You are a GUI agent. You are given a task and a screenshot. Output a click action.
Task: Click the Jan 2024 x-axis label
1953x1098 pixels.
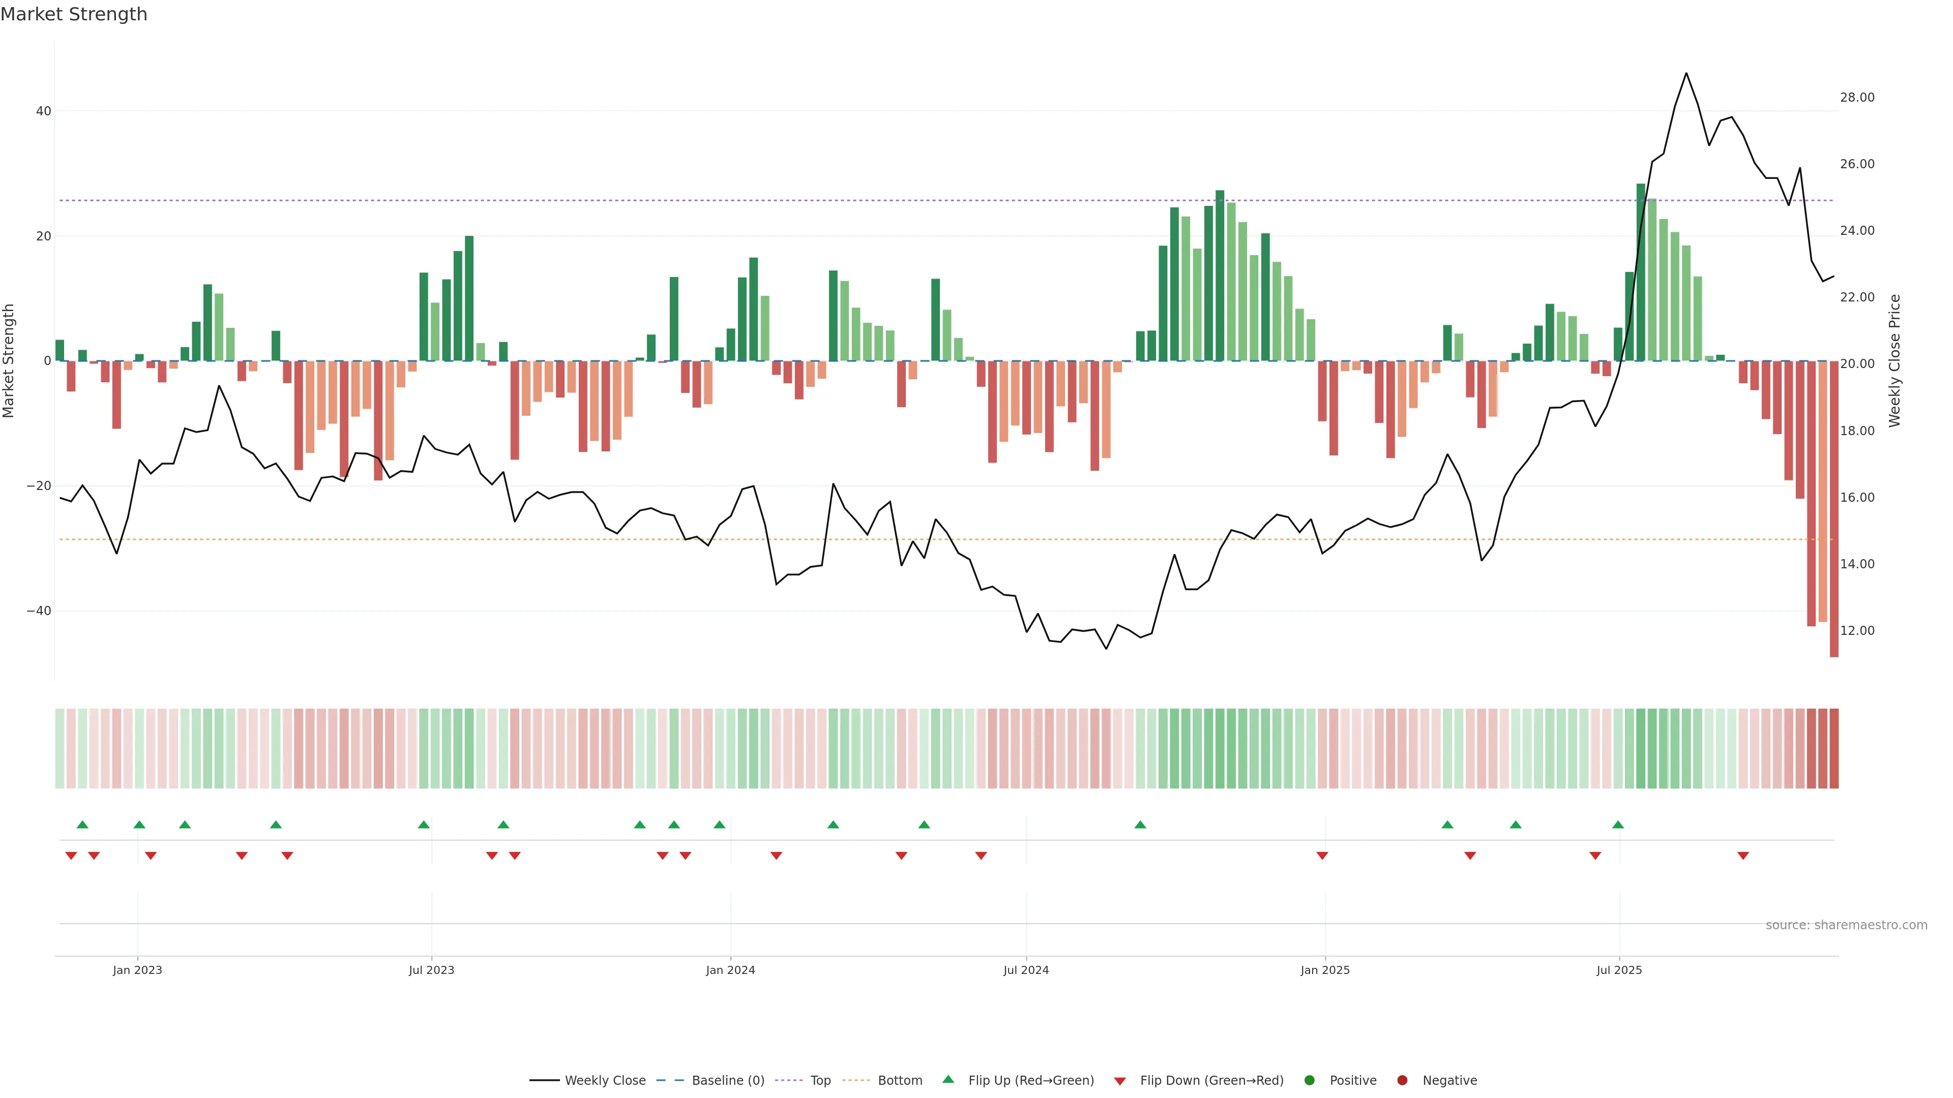[730, 970]
